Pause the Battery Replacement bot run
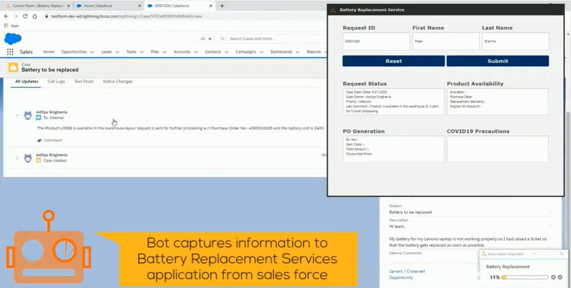Screen dimensions: 571x288 tap(553, 277)
